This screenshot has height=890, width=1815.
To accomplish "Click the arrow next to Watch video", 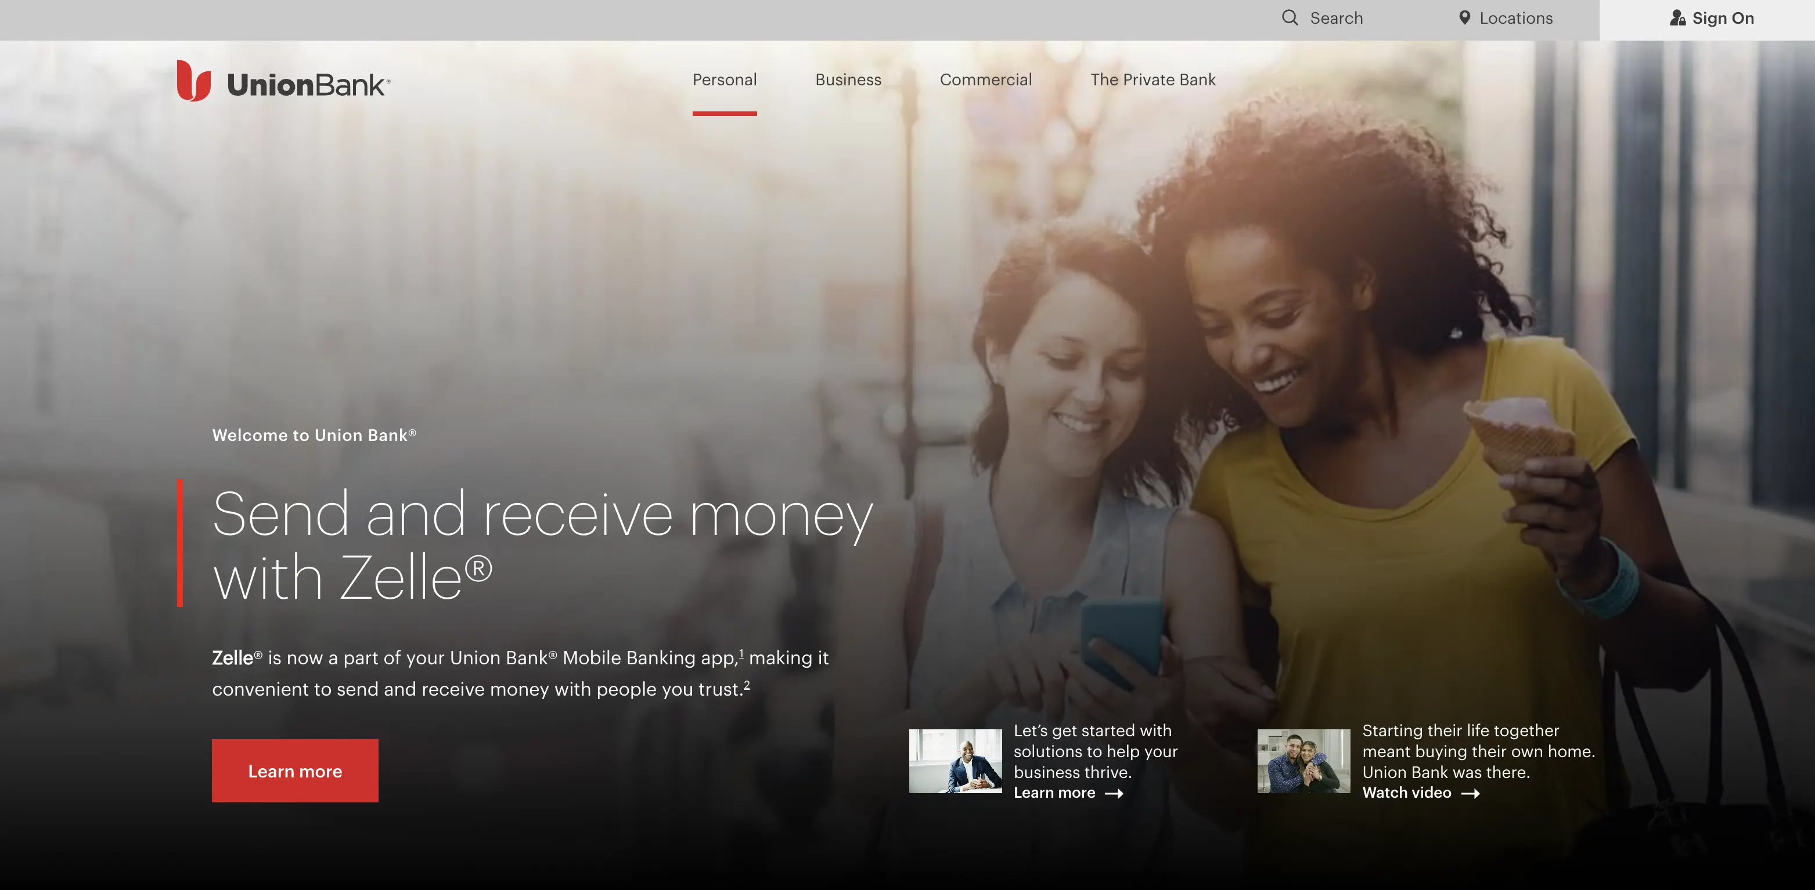I will pos(1471,794).
